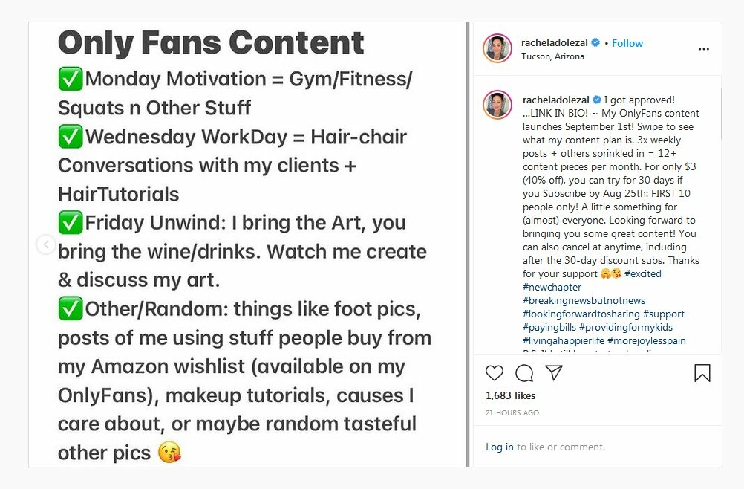
Task: Open the three-dot more options menu
Action: click(703, 49)
